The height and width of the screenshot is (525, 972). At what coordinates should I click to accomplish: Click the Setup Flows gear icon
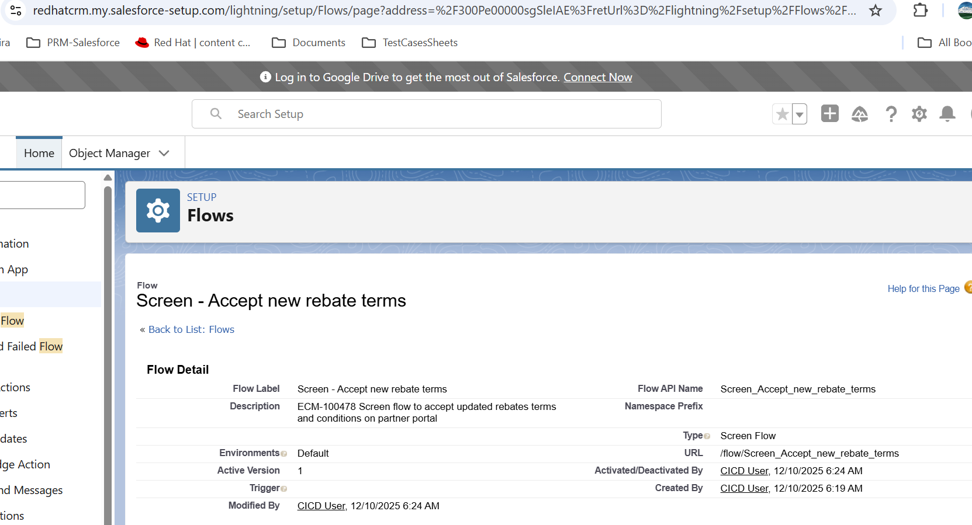coord(158,210)
